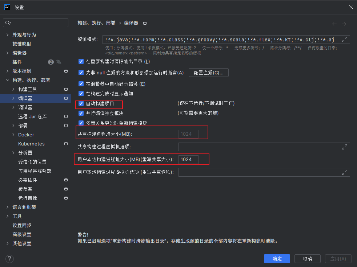Click project-level icon beside 版本控制
This screenshot has height=267, width=357.
(66, 71)
